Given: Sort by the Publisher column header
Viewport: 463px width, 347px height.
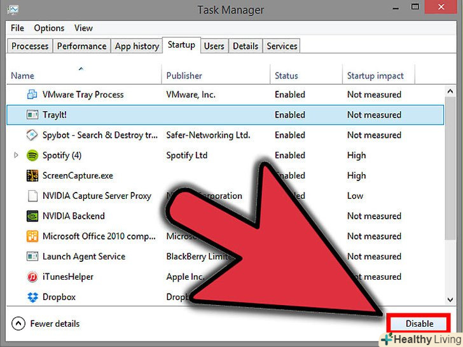Looking at the screenshot, I should [x=184, y=76].
